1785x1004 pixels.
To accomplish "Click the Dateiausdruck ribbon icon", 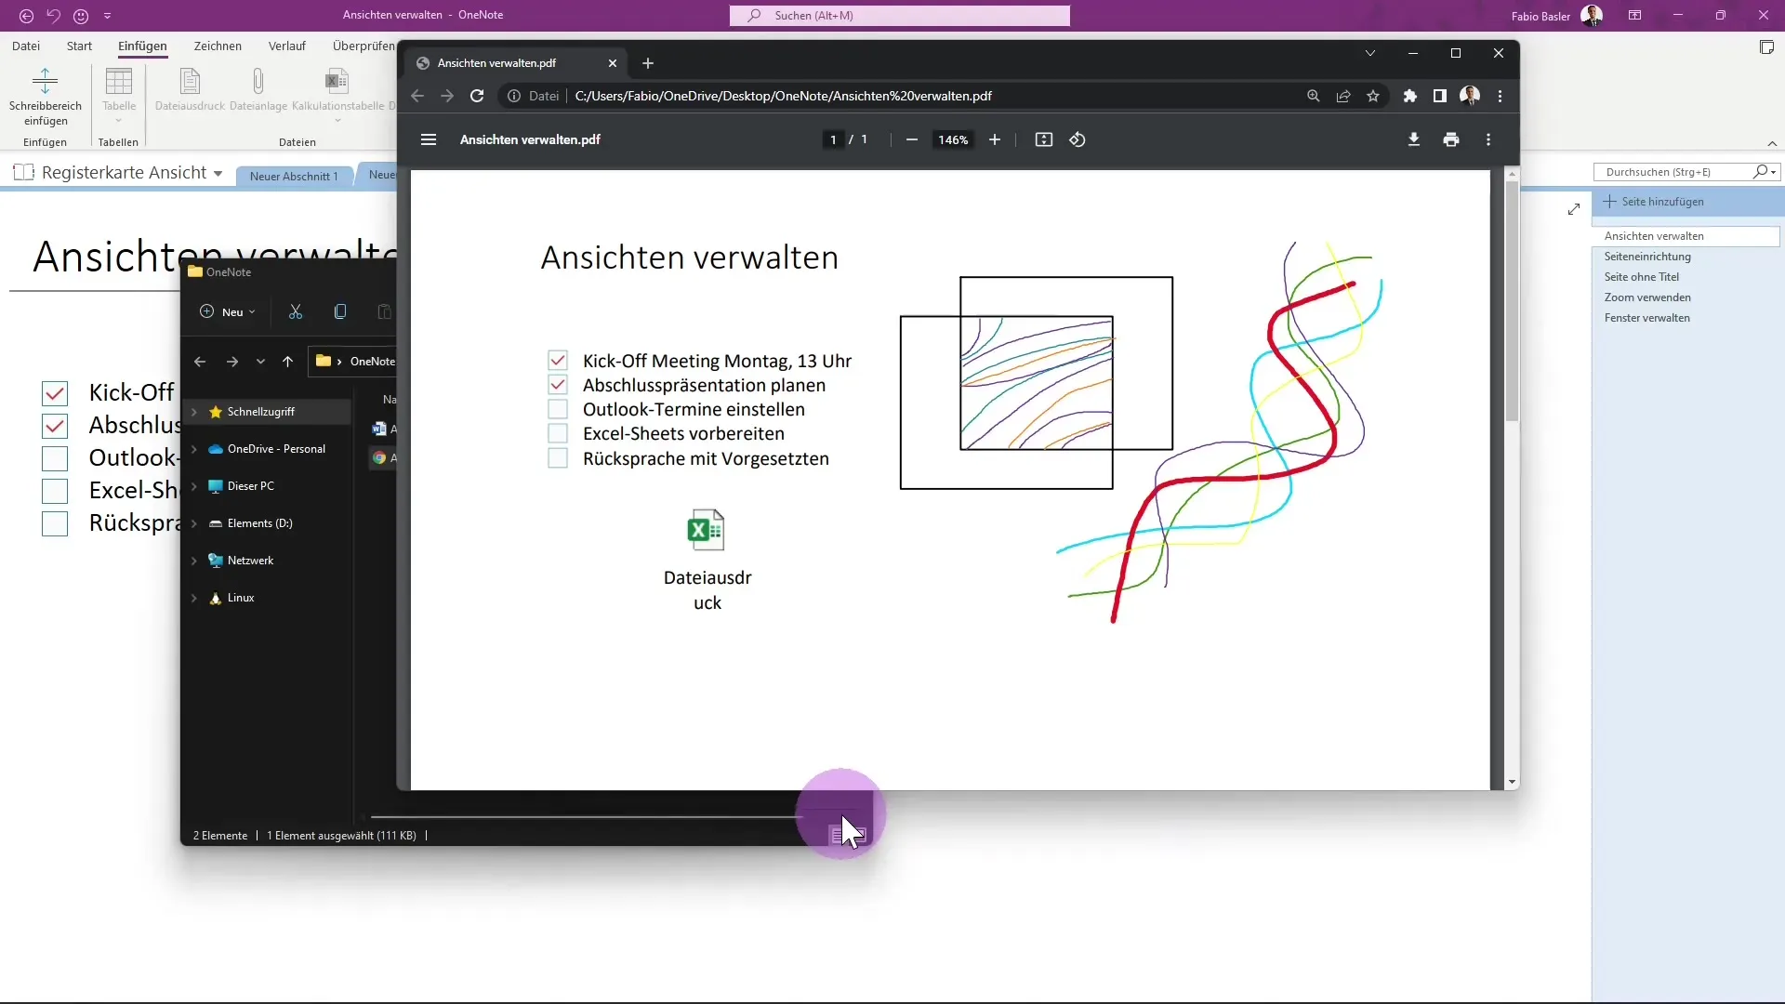I will [x=190, y=81].
